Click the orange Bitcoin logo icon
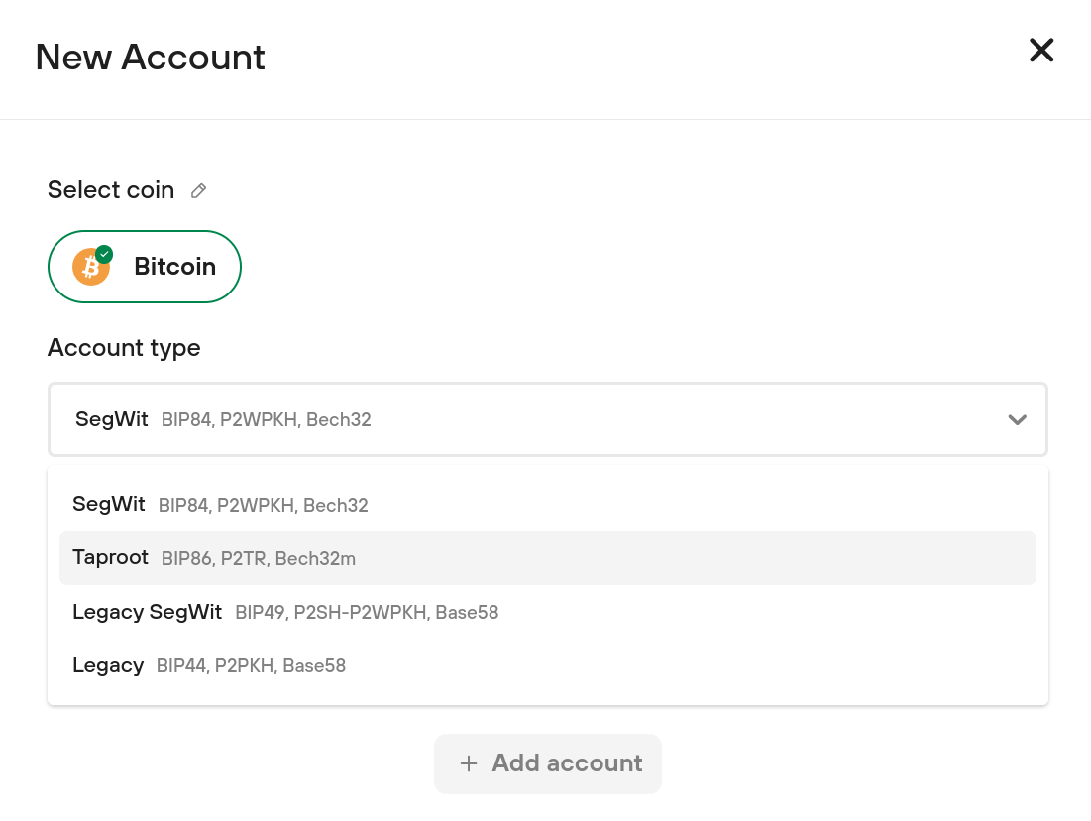This screenshot has width=1091, height=821. point(90,267)
